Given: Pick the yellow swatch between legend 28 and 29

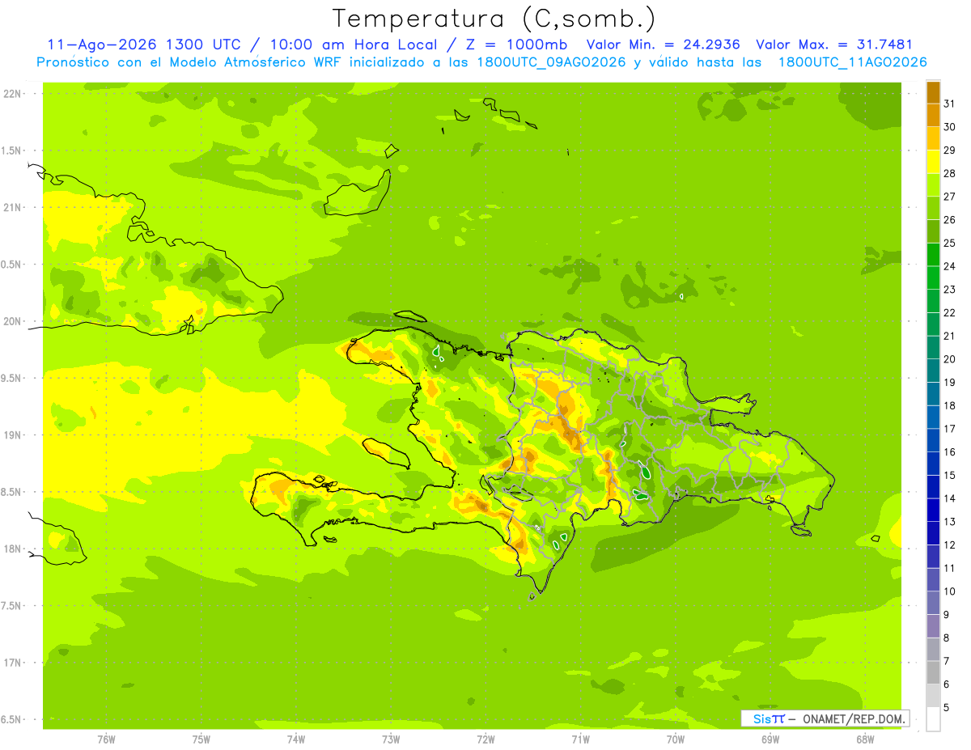Looking at the screenshot, I should click(933, 162).
